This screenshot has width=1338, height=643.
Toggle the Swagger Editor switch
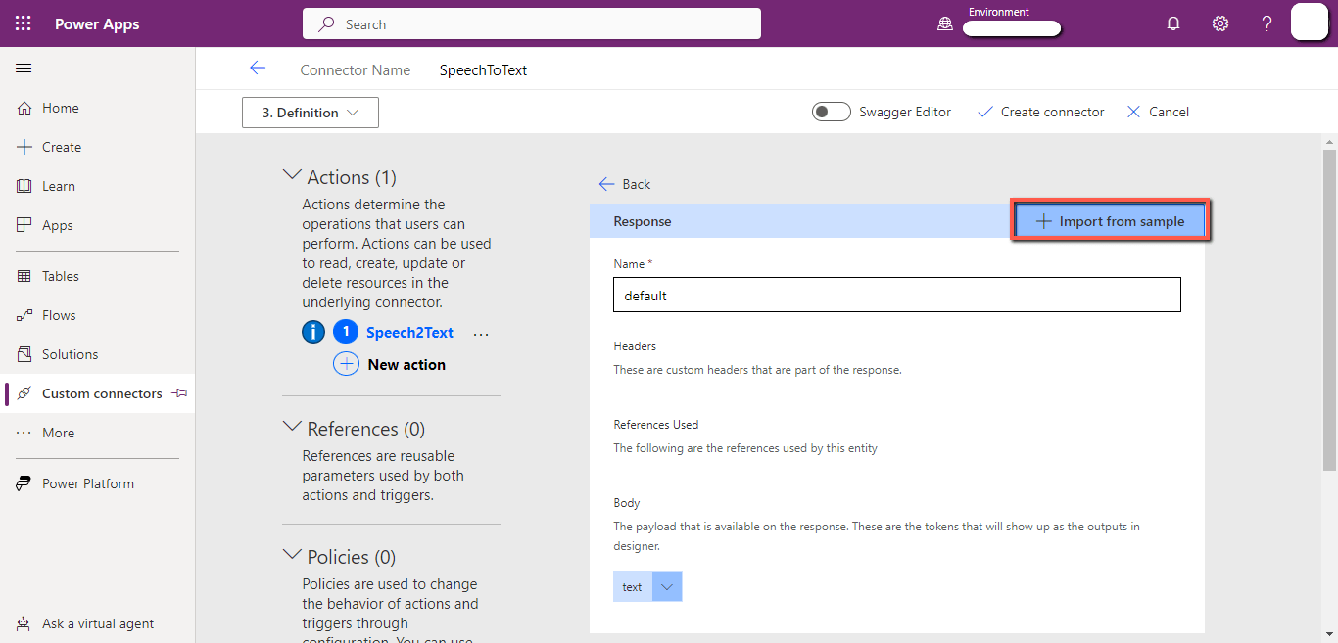(831, 112)
